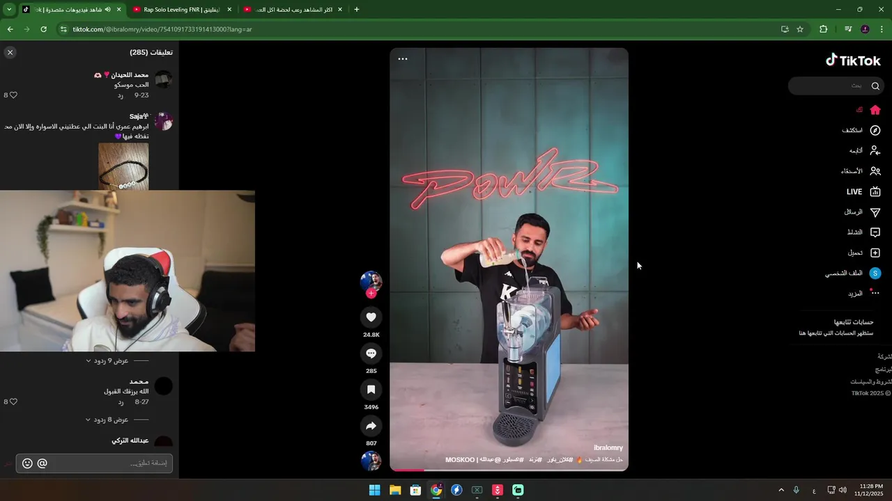Open the #ترند hashtag in caption
The height and width of the screenshot is (501, 892).
[x=535, y=460]
